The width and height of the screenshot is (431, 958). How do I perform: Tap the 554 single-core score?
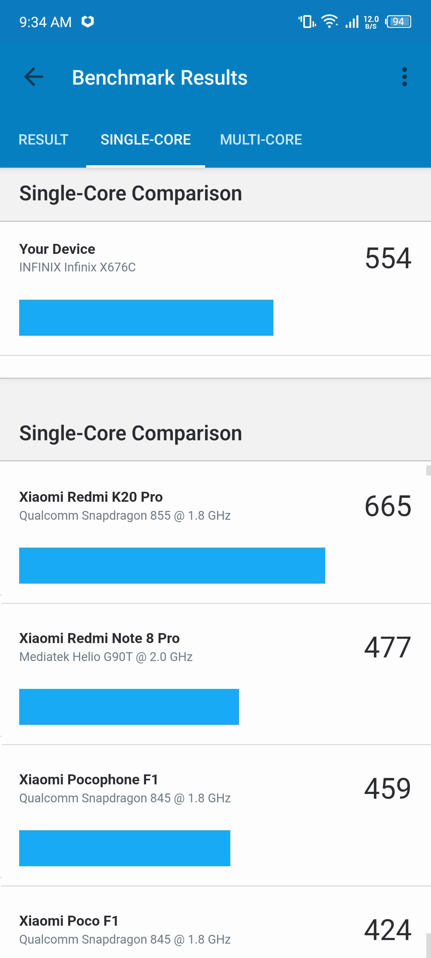pyautogui.click(x=388, y=258)
